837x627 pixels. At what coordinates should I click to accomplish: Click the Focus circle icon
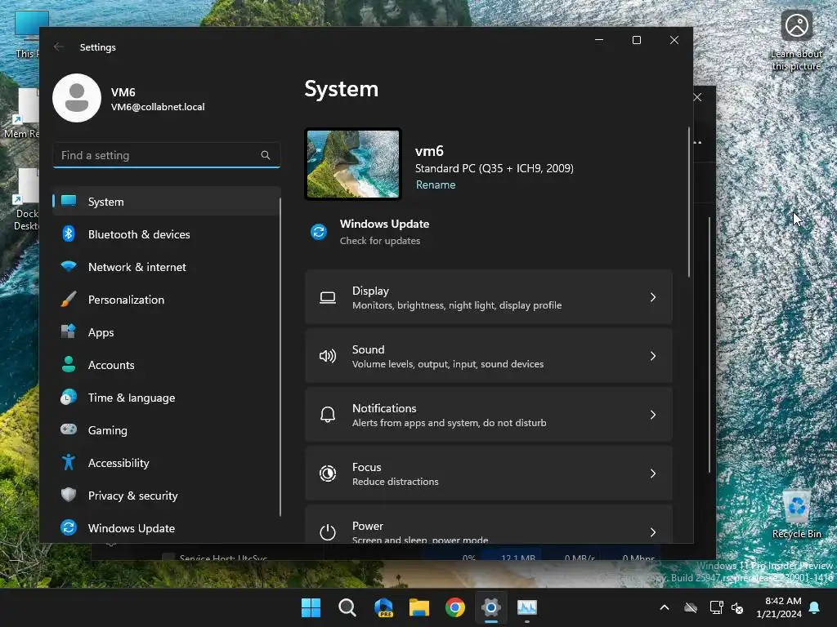click(328, 474)
